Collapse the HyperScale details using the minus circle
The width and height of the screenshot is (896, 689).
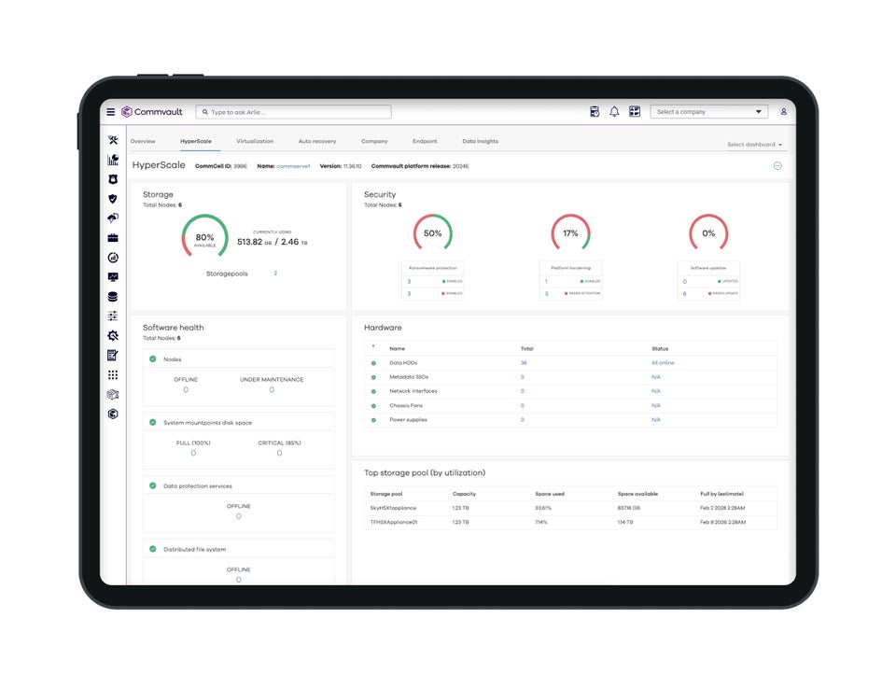click(777, 165)
